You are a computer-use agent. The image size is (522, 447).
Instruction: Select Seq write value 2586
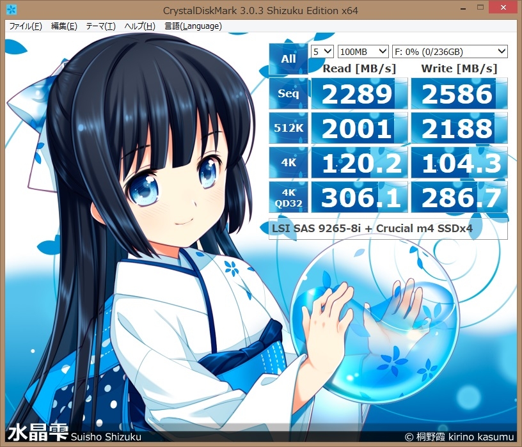coord(459,93)
